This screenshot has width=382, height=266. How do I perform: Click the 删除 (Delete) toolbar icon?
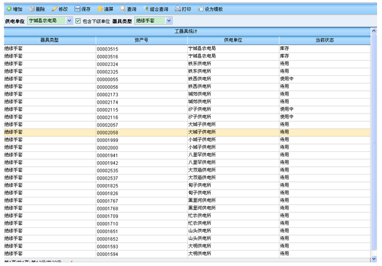[x=32, y=10]
